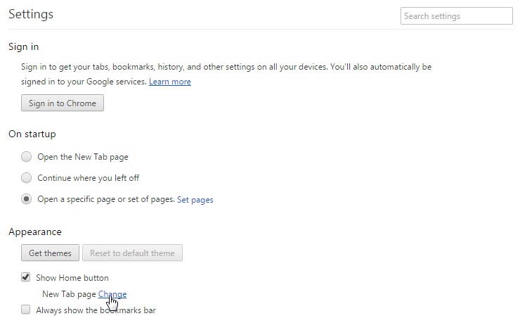Click the Search settings input field
This screenshot has width=520, height=323.
point(456,16)
